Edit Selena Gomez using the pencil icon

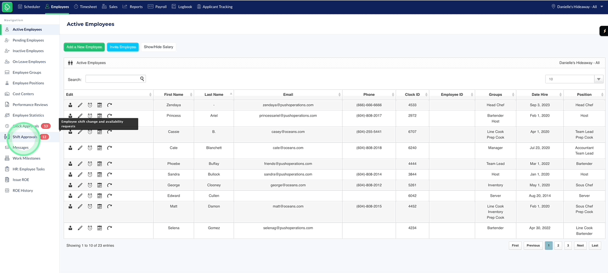(80, 228)
